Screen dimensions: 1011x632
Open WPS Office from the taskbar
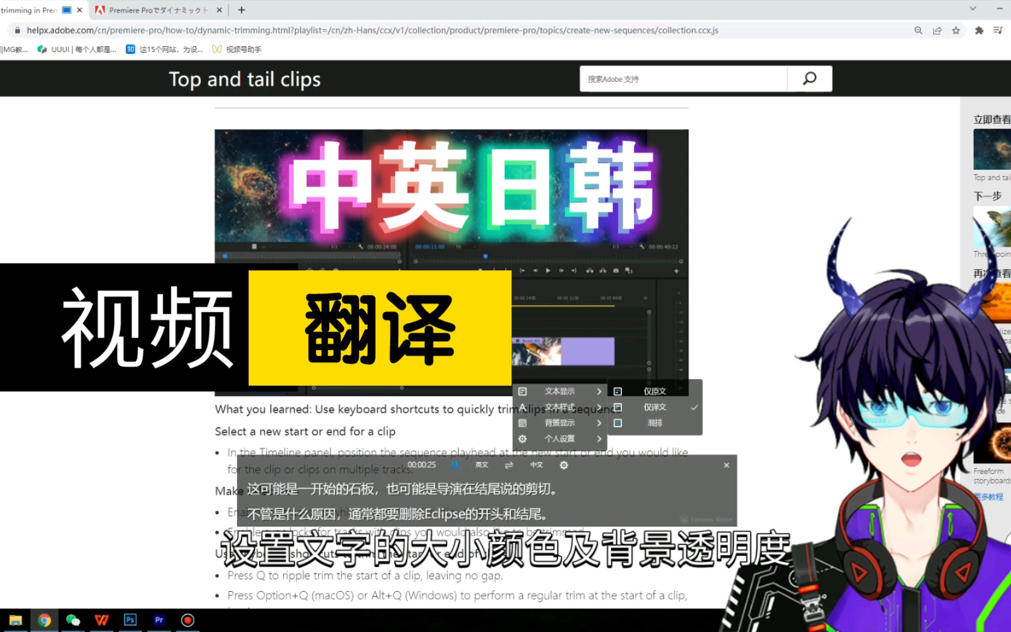[x=101, y=620]
